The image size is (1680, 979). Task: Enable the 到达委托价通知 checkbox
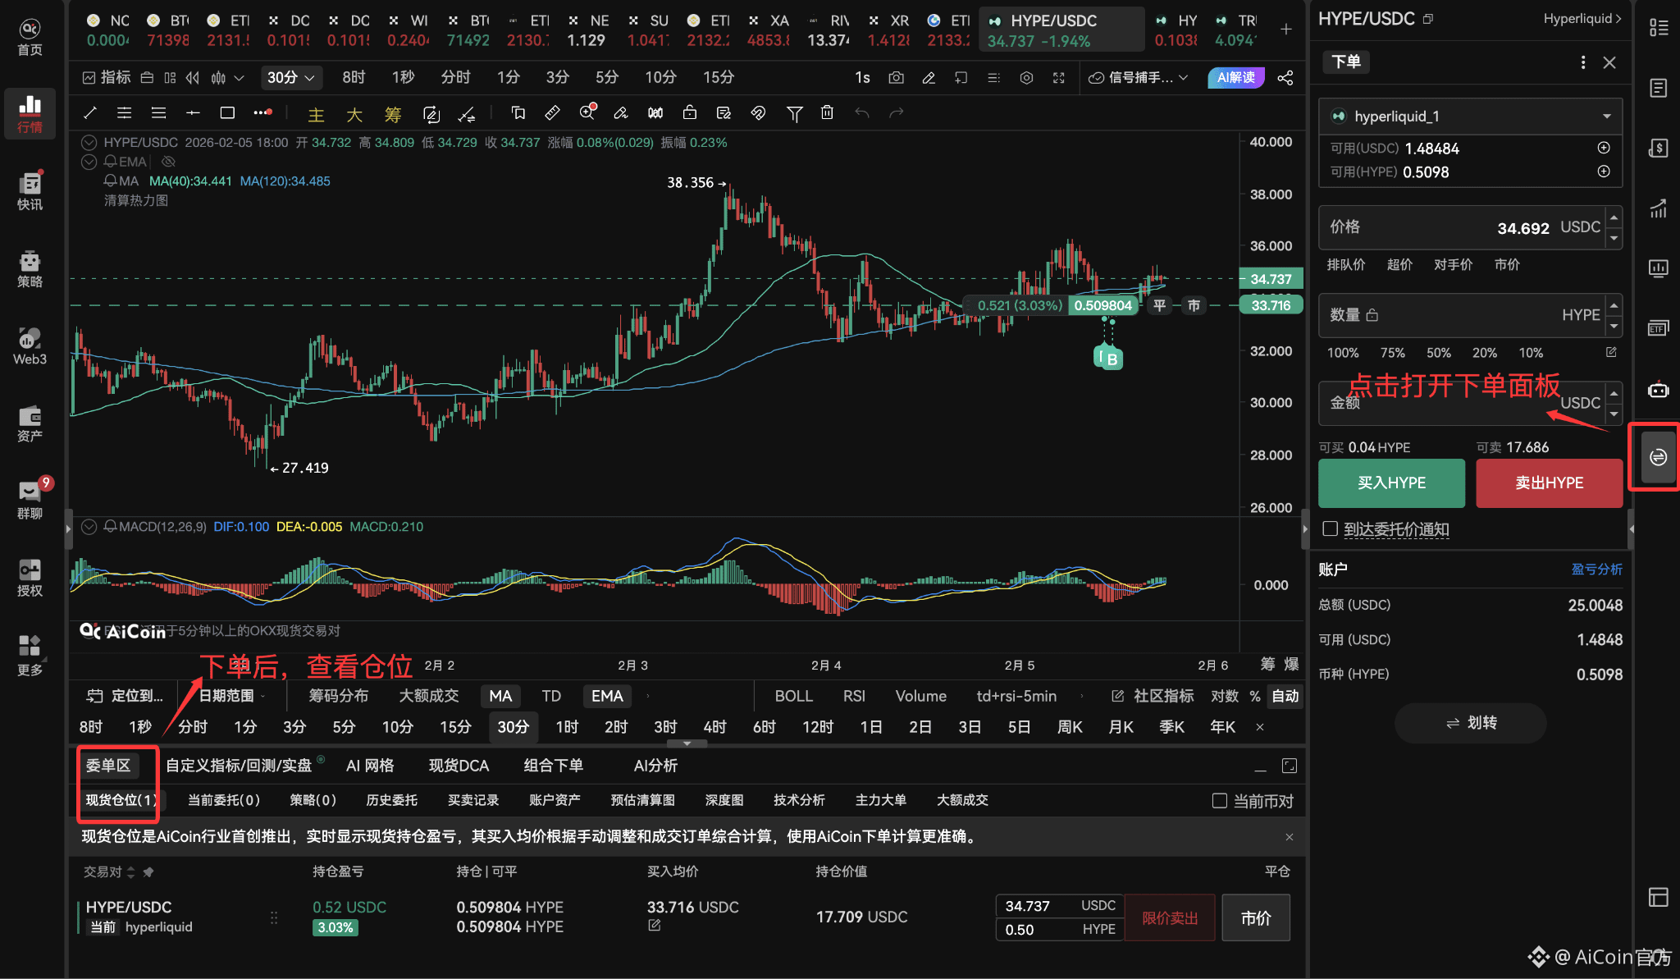[x=1330, y=529]
